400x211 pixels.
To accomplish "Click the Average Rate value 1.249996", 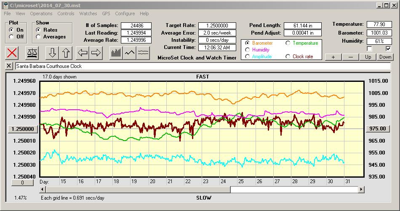I will click(x=136, y=40).
